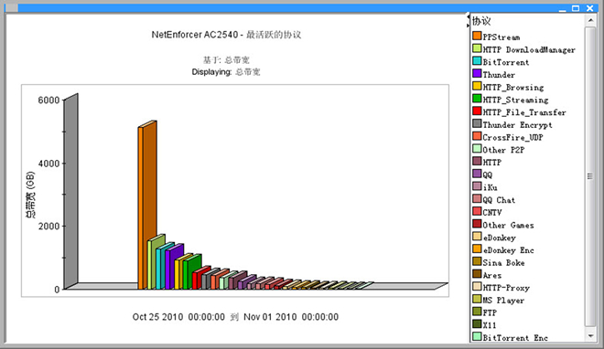Click the legend scrollbar down arrow

[590, 336]
